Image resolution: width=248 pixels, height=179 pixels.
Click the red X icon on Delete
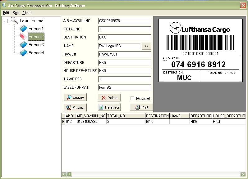point(103,98)
